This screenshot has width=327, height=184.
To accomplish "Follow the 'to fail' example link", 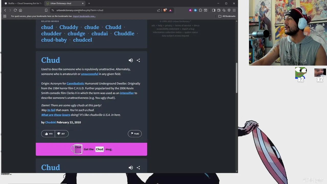I will coord(51,110).
